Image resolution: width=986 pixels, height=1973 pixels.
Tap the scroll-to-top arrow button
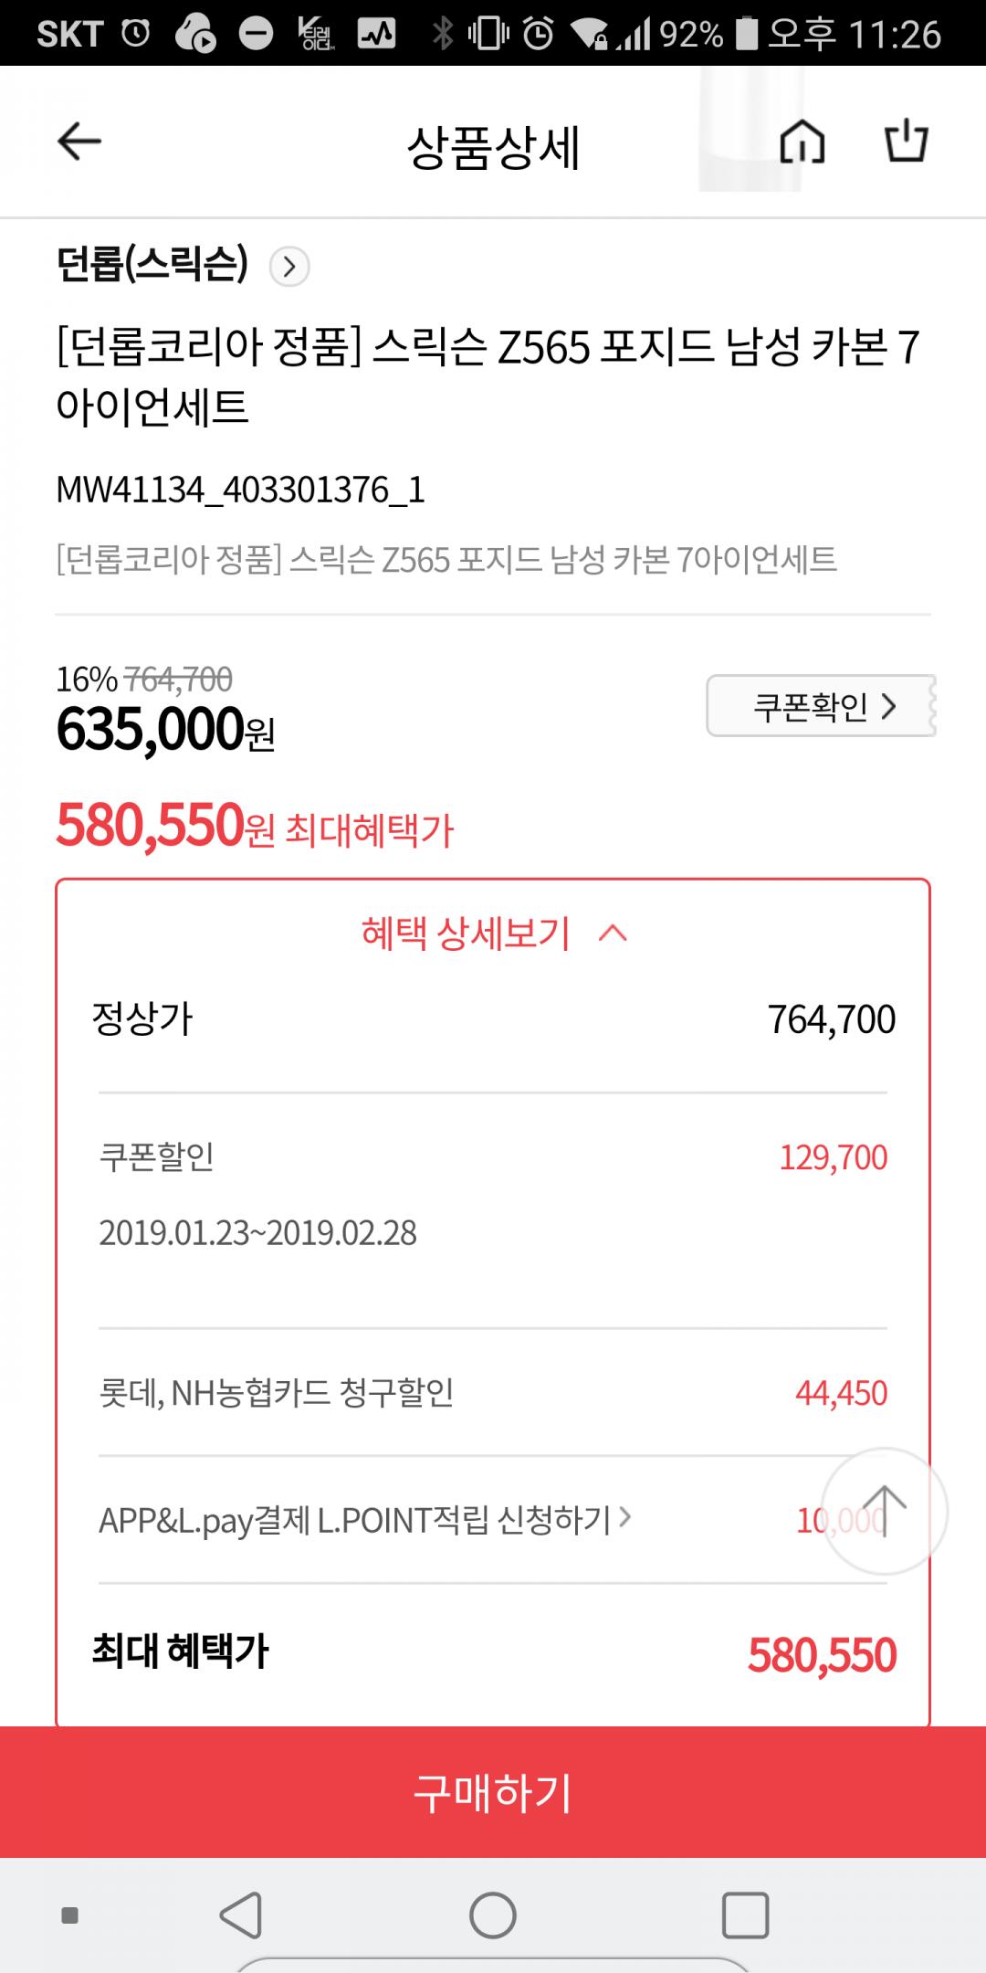[x=884, y=1512]
